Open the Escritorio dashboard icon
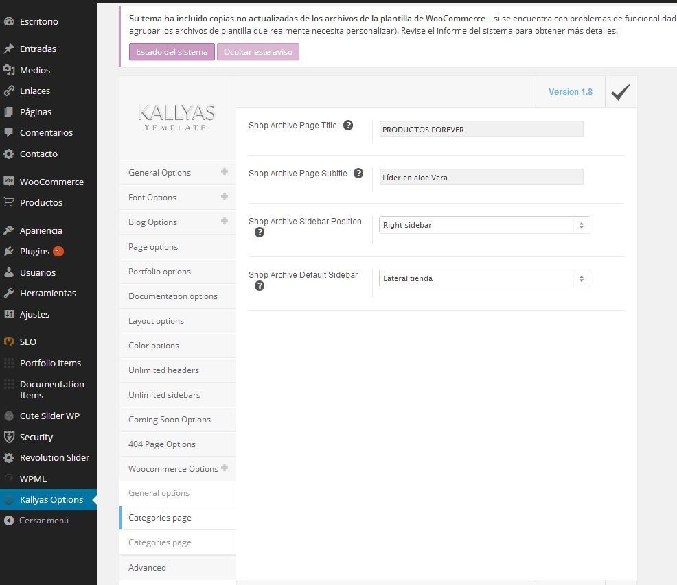This screenshot has width=677, height=585. [x=9, y=21]
